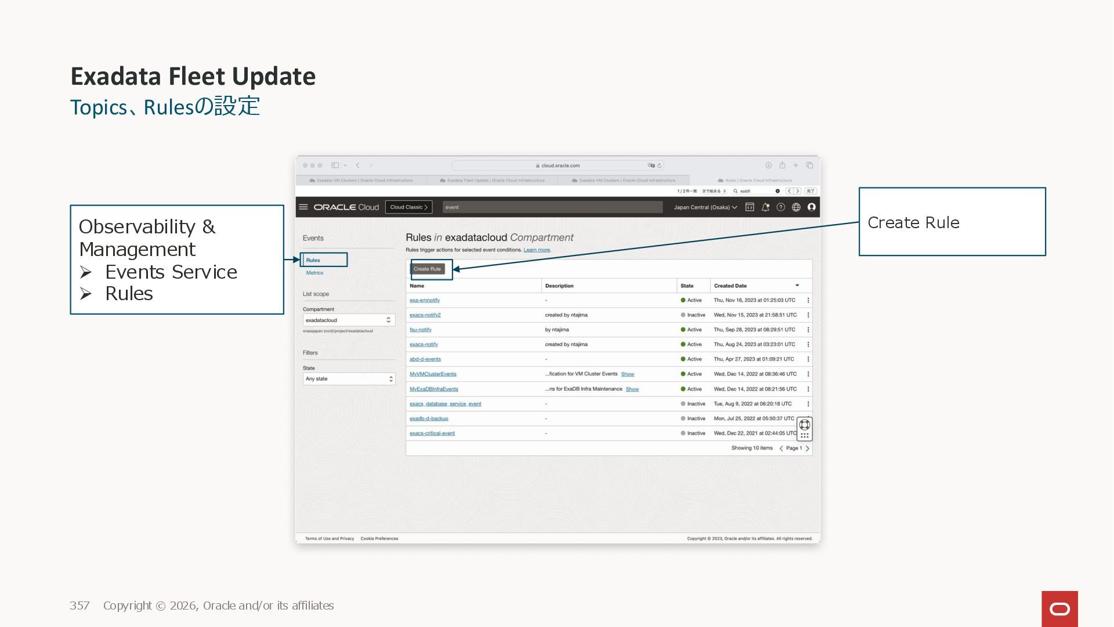
Task: Click the announcements bell icon
Action: coord(765,207)
